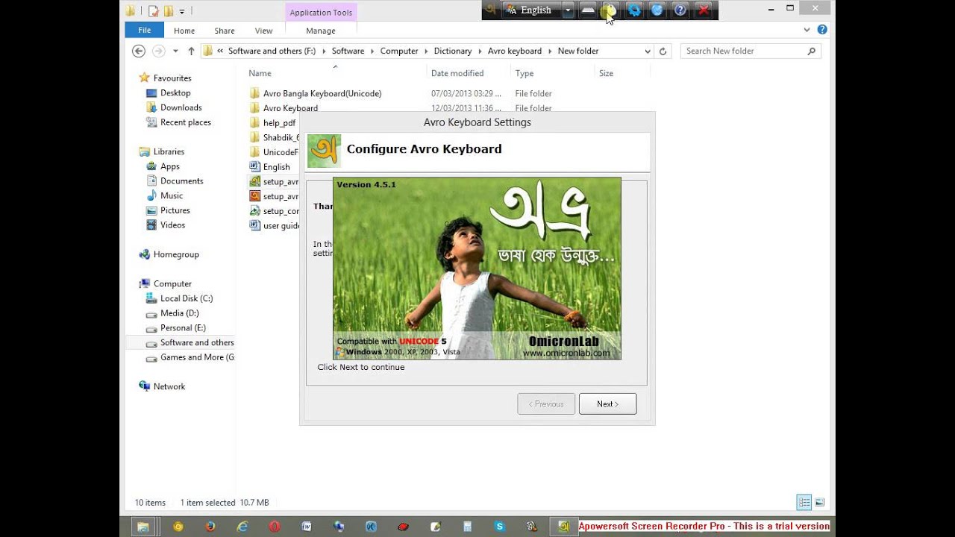955x537 pixels.
Task: Open the Music library
Action: (171, 195)
